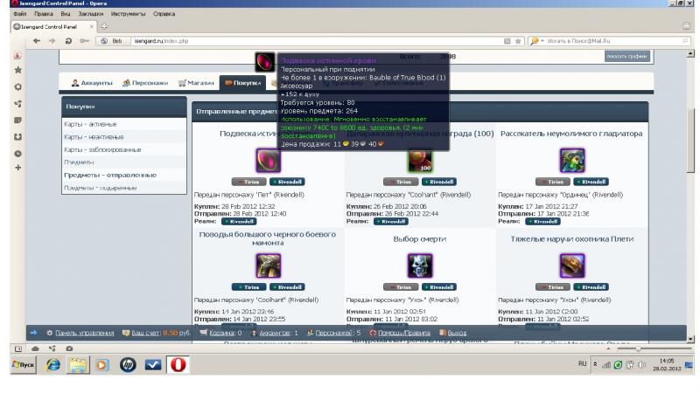Click the Выход logout link
The width and height of the screenshot is (700, 393).
(x=457, y=333)
